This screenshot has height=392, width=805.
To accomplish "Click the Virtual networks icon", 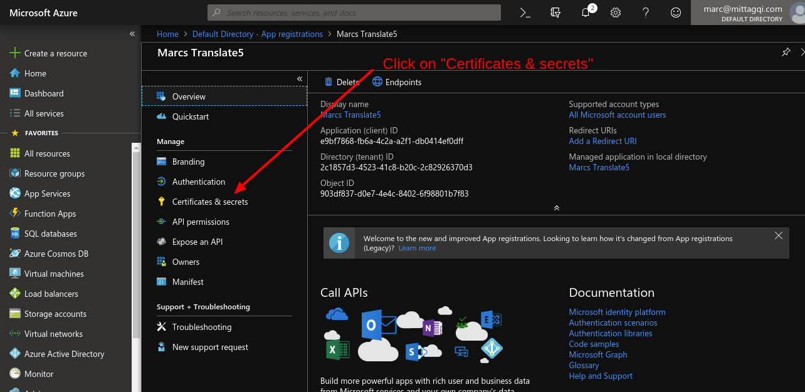I will click(x=15, y=334).
